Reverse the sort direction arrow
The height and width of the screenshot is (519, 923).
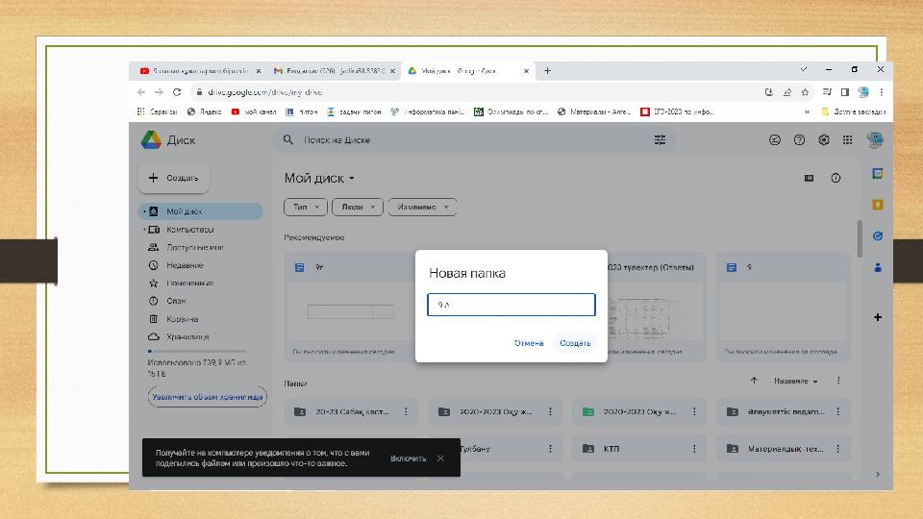(x=754, y=381)
